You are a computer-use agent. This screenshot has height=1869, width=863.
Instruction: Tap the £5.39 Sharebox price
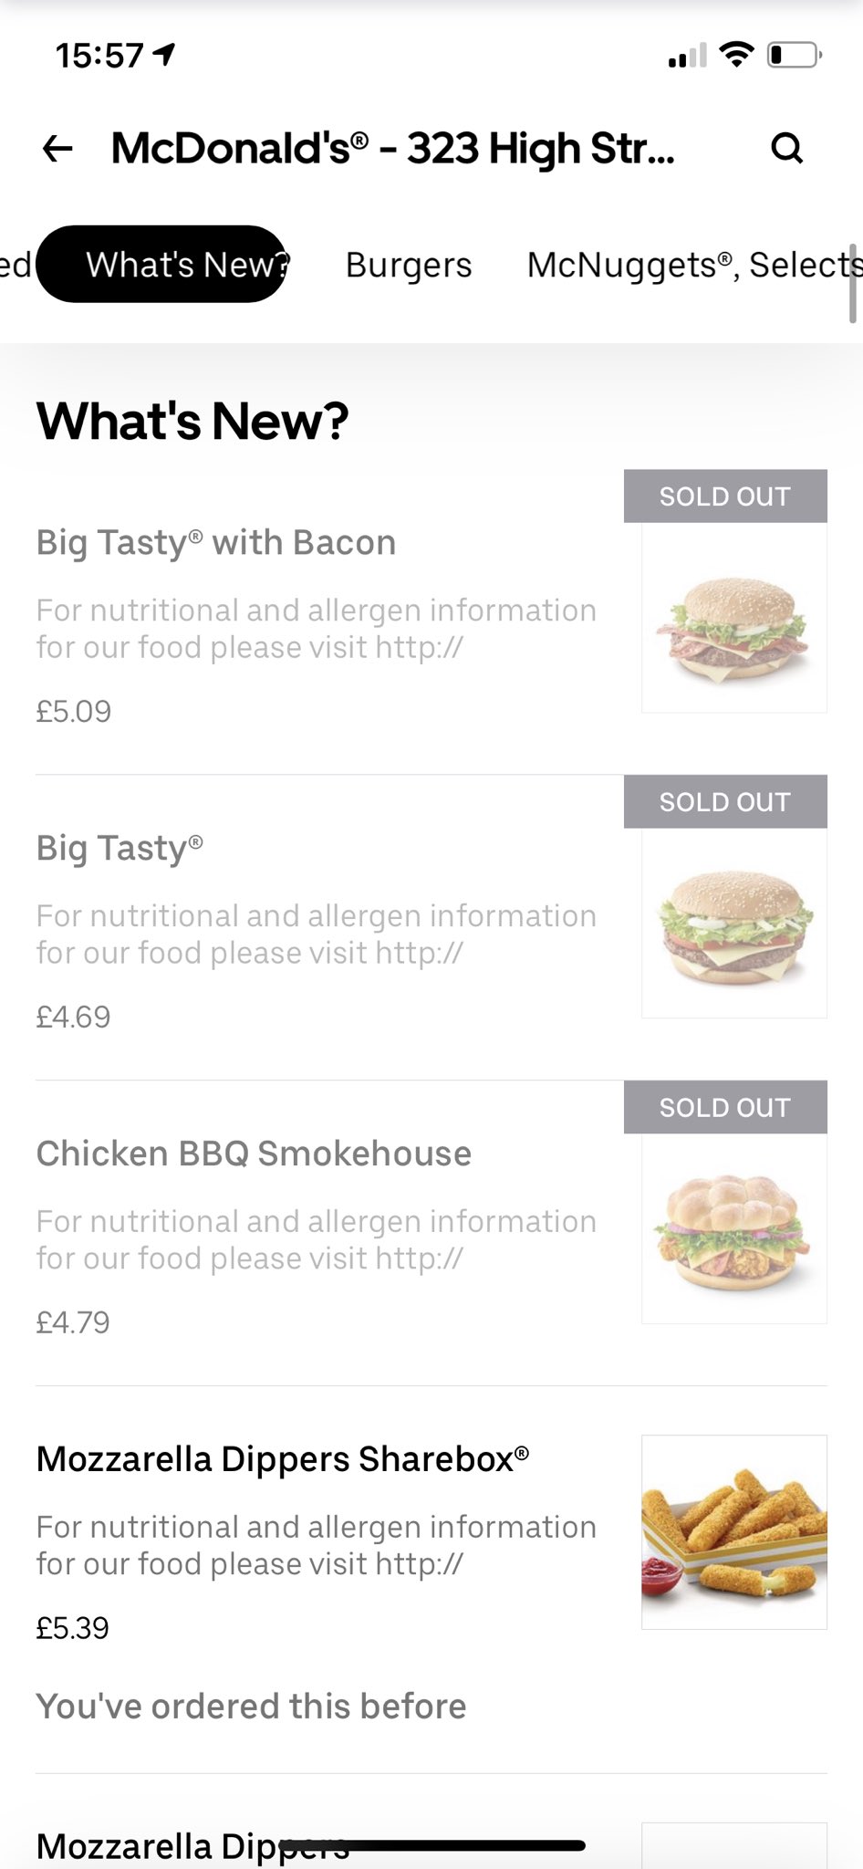point(73,1628)
